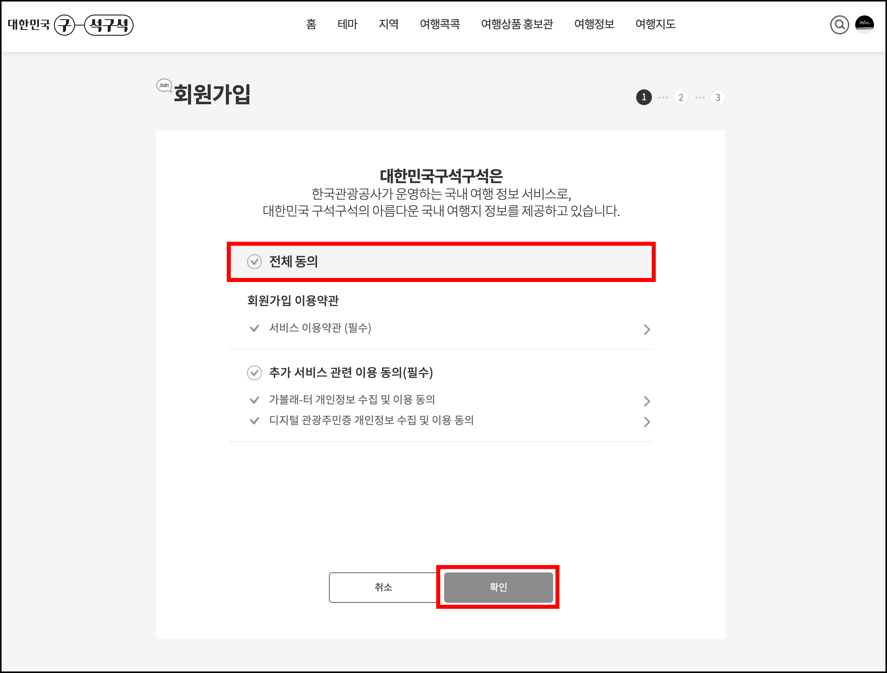Expand 디지털 관광주민증 동의 chevron
Image resolution: width=887 pixels, height=673 pixels.
pos(647,422)
